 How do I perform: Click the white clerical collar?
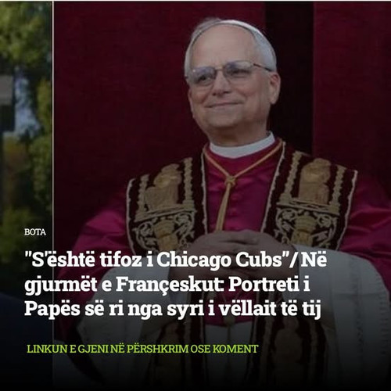(242, 147)
